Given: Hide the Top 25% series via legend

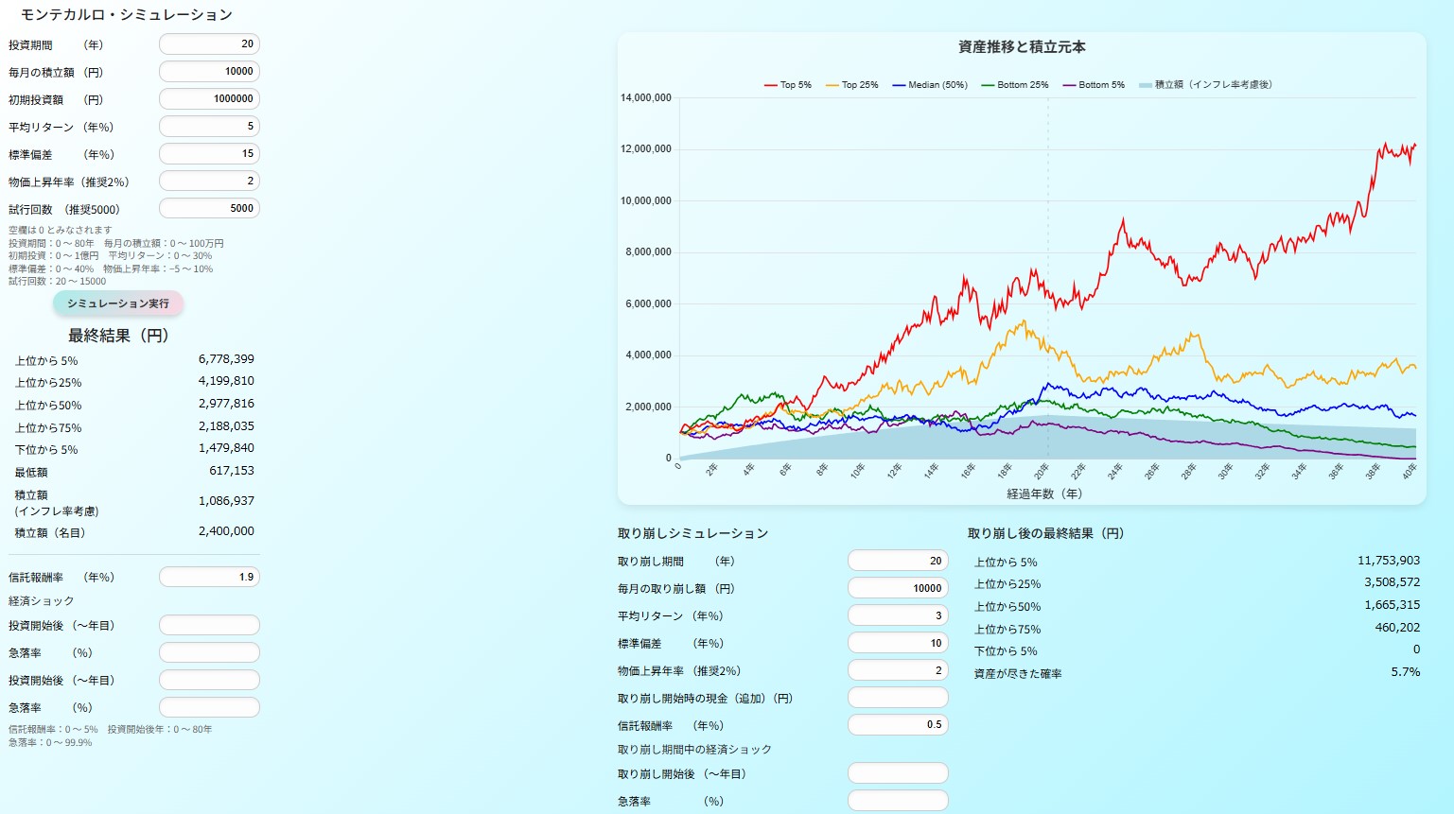Looking at the screenshot, I should click(x=851, y=85).
